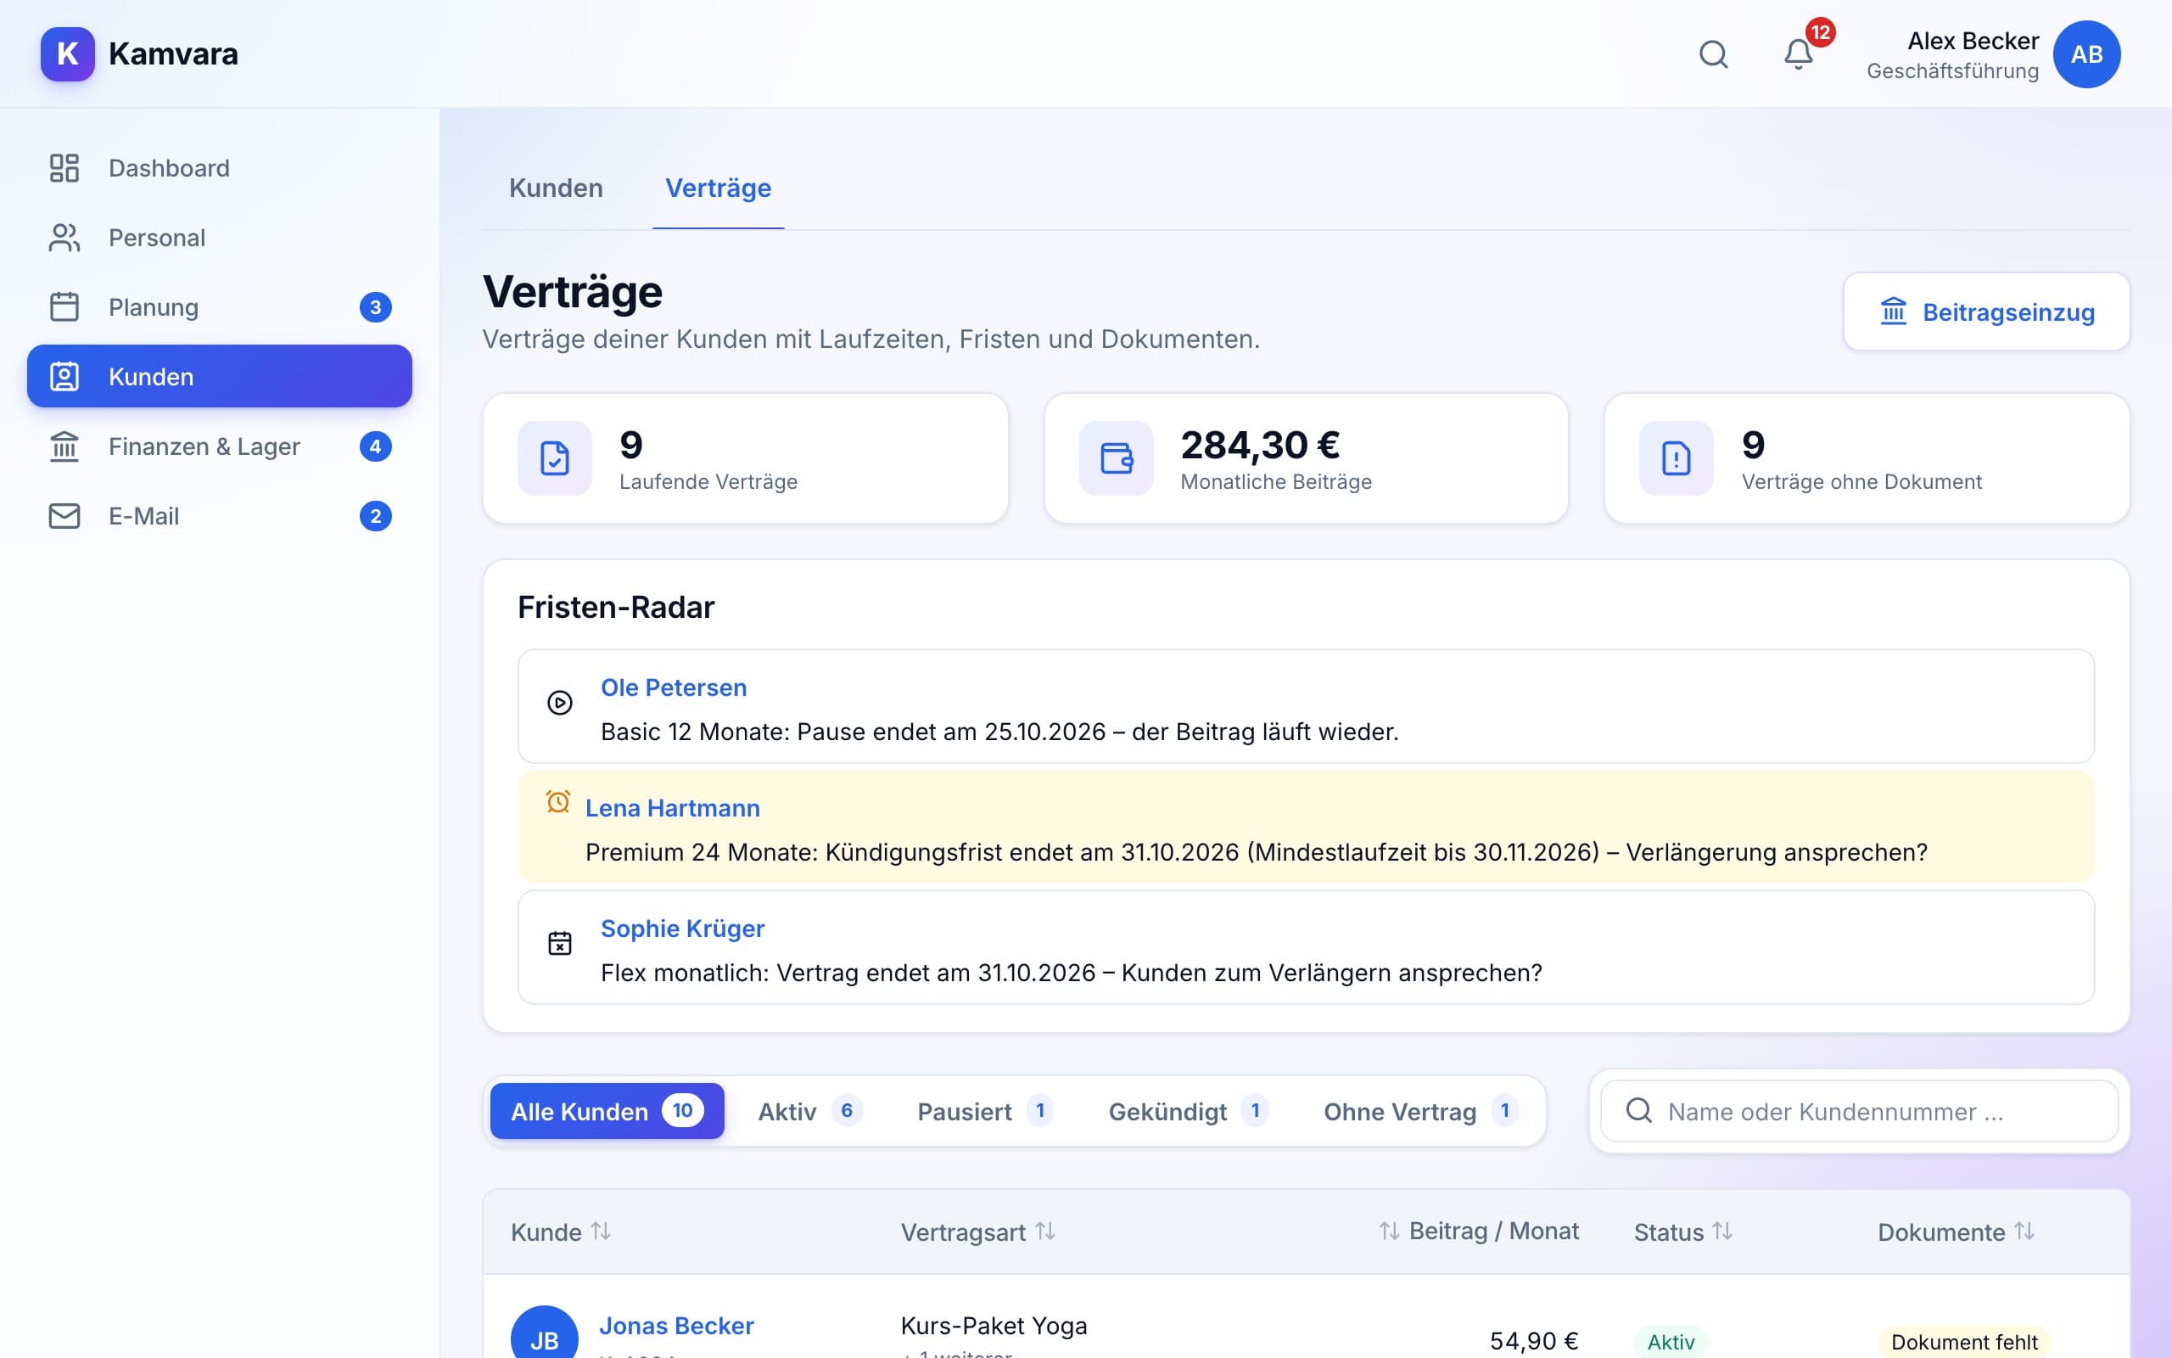
Task: Click the play icon beside Ole Petersen
Action: coord(560,703)
